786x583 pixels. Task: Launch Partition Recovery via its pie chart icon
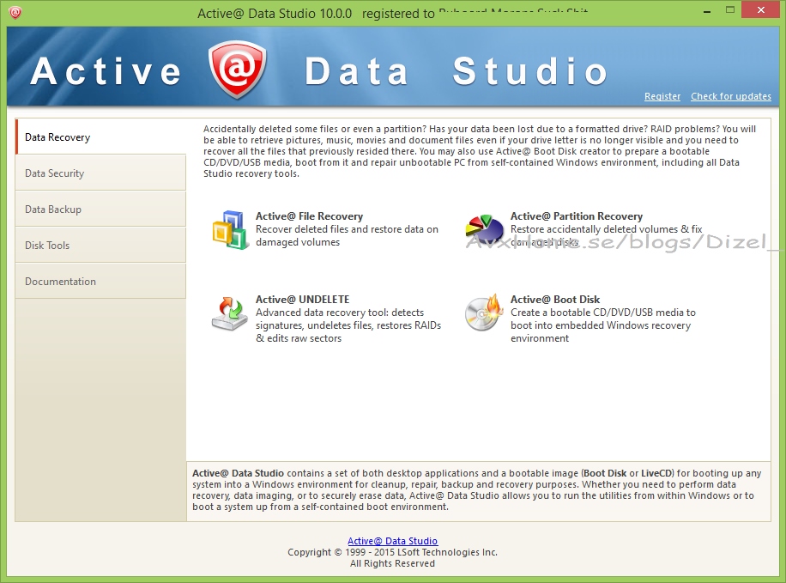(x=484, y=229)
